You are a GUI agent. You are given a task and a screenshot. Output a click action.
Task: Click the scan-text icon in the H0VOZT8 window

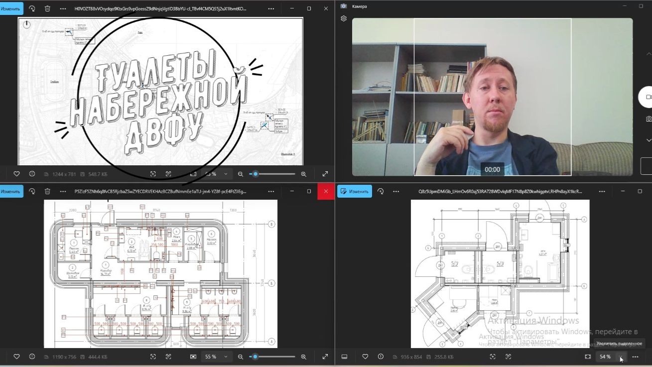168,174
